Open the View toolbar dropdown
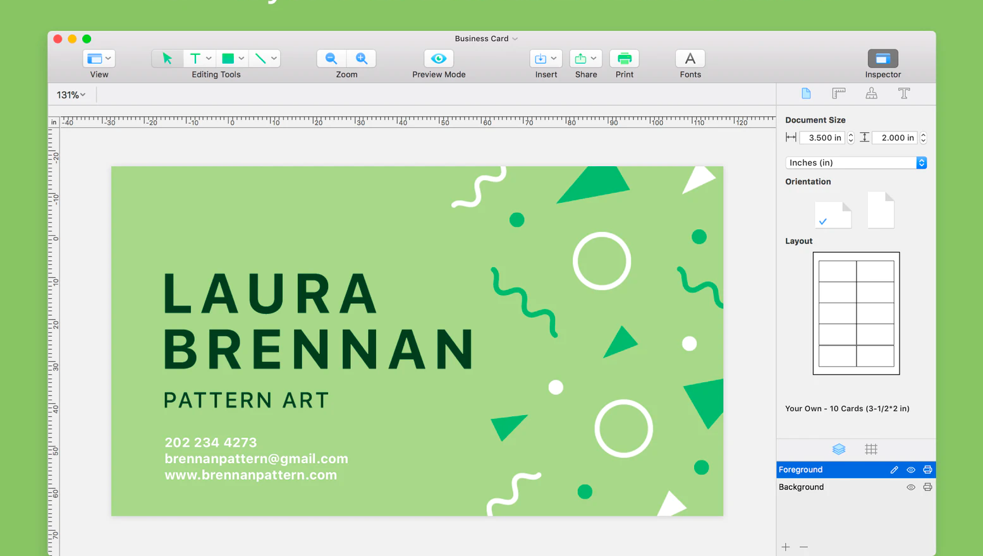Image resolution: width=983 pixels, height=556 pixels. 99,58
